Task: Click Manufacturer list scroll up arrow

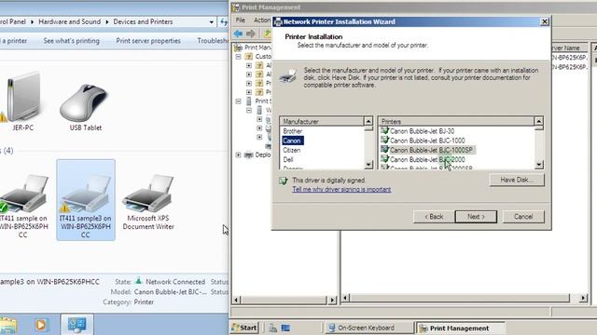Action: 368,121
